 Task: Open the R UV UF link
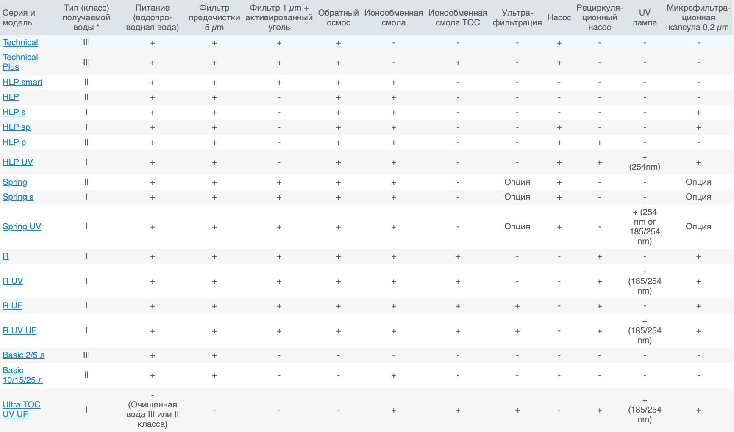(x=19, y=330)
